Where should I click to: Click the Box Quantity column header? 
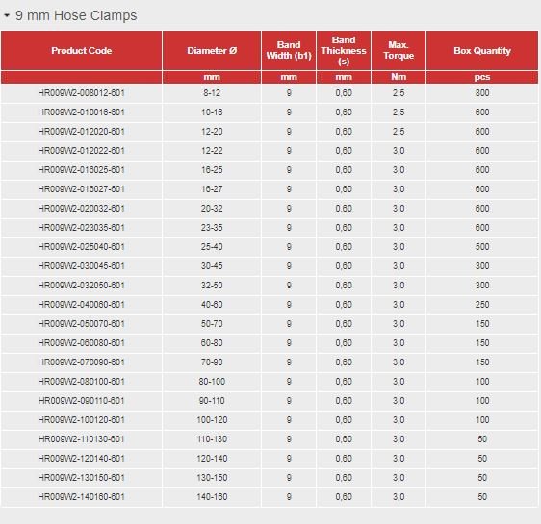pos(482,51)
